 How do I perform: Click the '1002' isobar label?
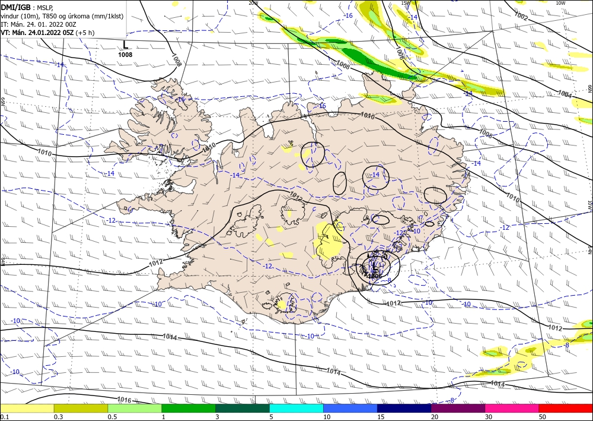click(521, 16)
